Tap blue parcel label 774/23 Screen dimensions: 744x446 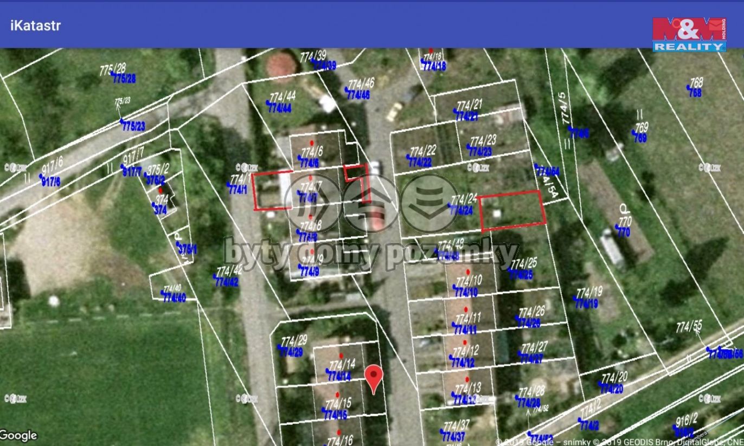pyautogui.click(x=480, y=152)
